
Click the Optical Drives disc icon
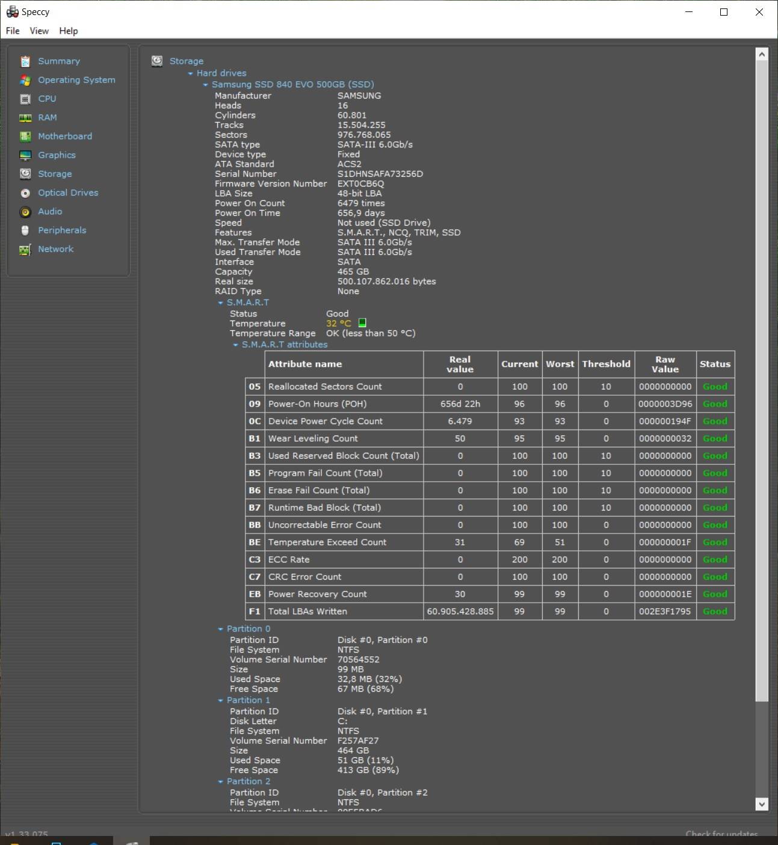[x=25, y=193]
